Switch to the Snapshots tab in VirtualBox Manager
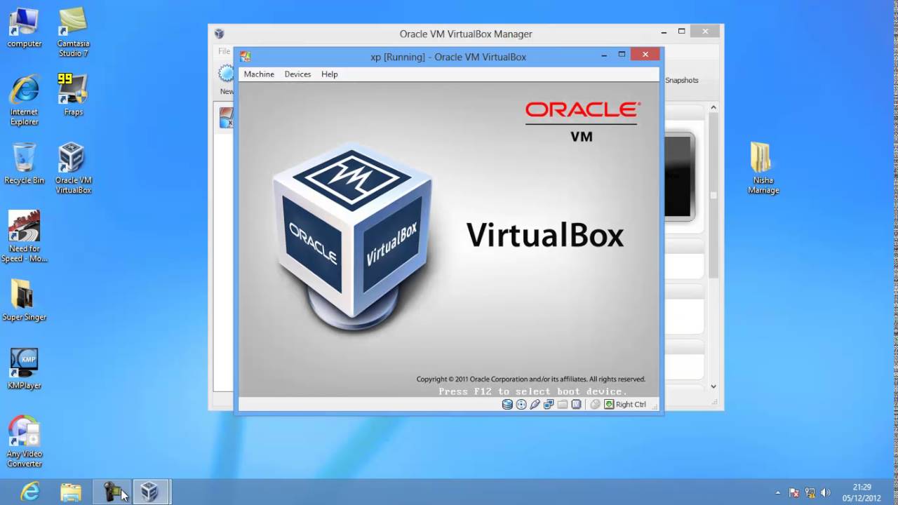898x505 pixels. point(682,80)
